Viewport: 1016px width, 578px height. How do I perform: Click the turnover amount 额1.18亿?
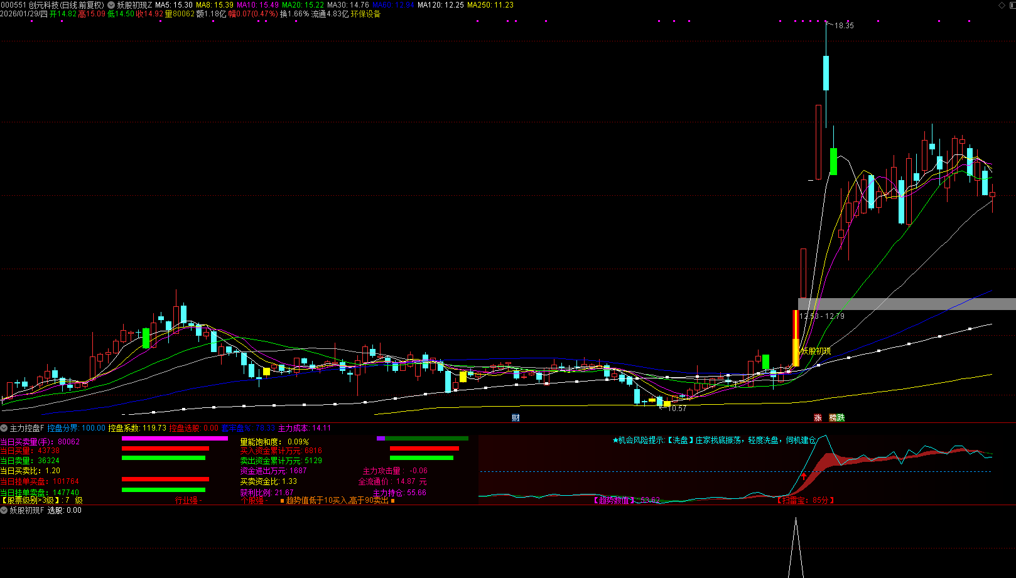tap(211, 14)
